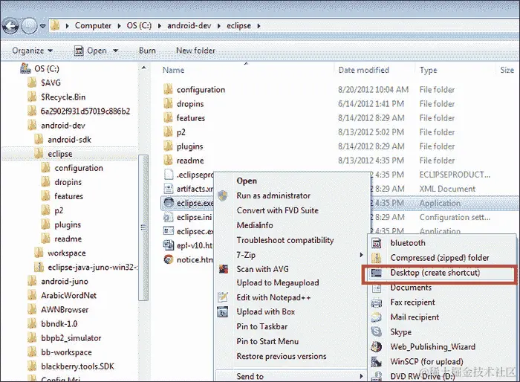
Task: Click the epl-v10.html file icon
Action: [x=169, y=245]
